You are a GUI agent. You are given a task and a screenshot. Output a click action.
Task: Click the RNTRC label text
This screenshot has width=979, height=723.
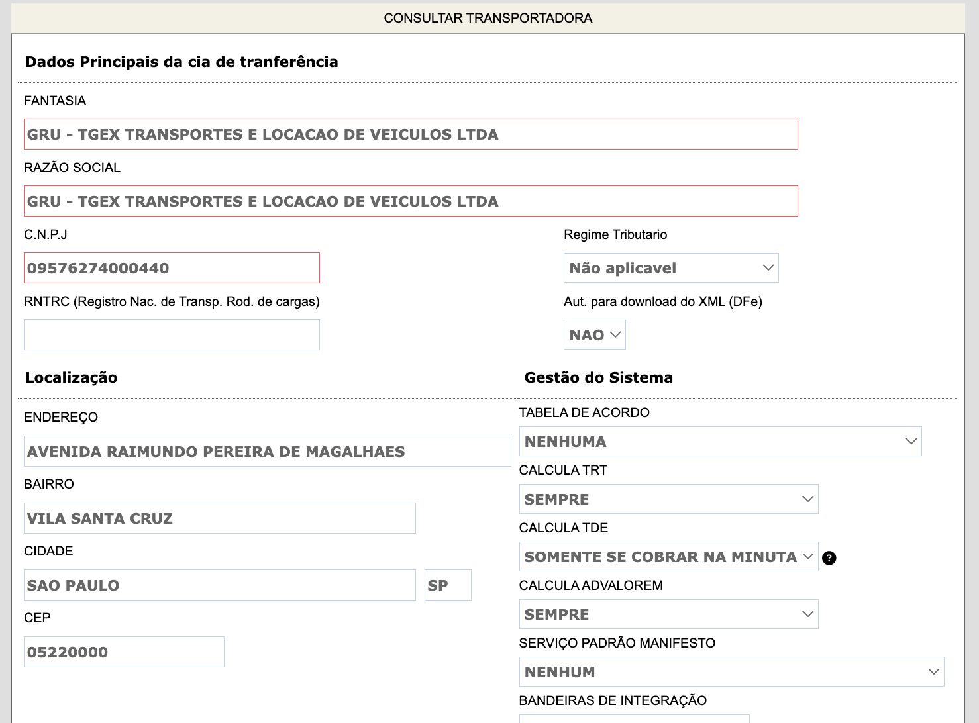point(172,302)
